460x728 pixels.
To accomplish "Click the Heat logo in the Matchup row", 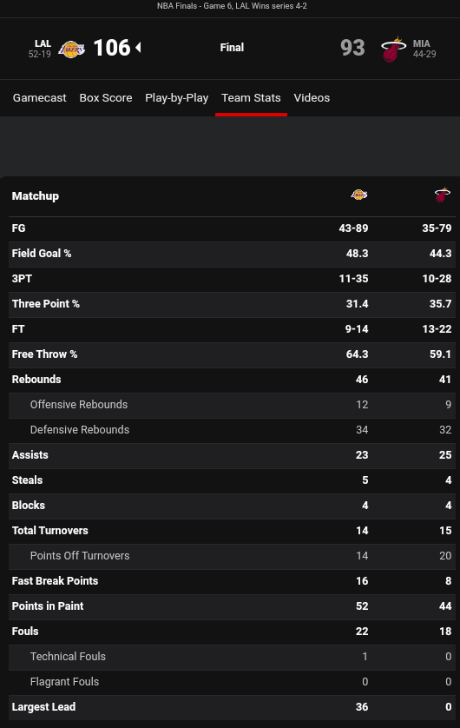I will coord(443,195).
